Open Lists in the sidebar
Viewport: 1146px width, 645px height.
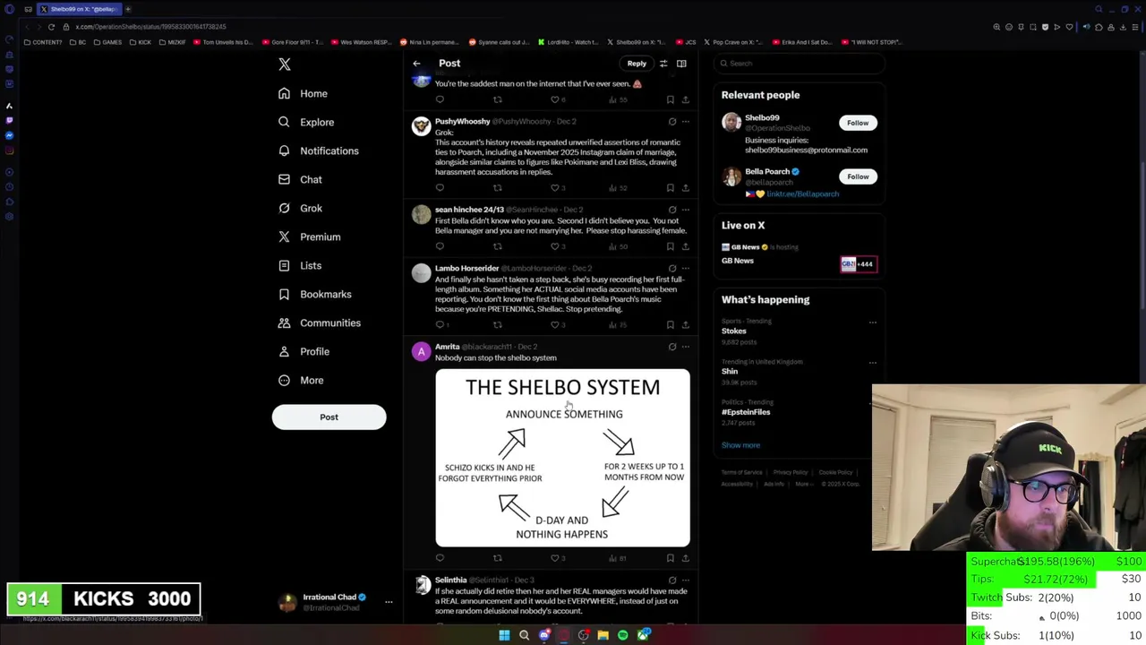300,265
